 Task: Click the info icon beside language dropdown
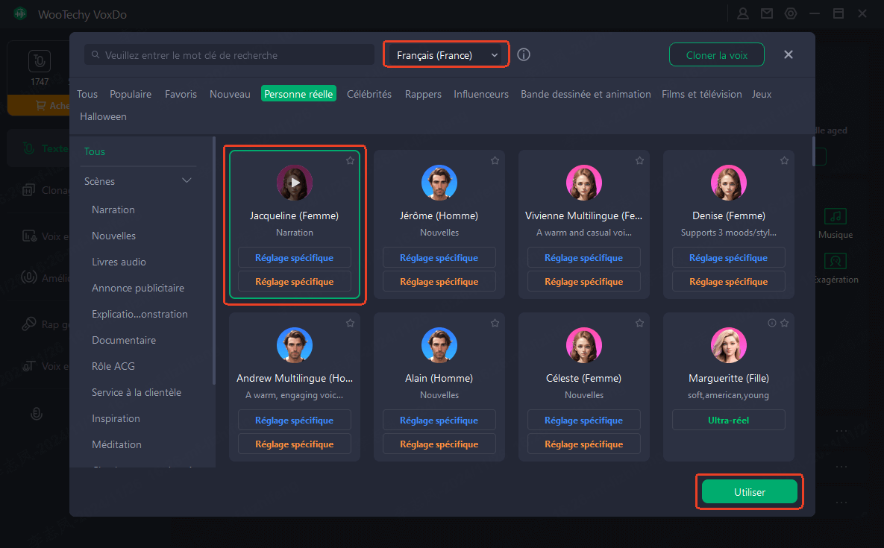[524, 55]
